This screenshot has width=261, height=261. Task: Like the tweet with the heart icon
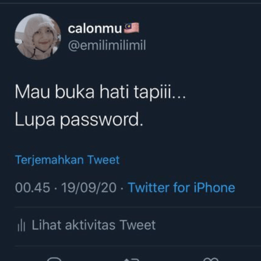coord(211,259)
